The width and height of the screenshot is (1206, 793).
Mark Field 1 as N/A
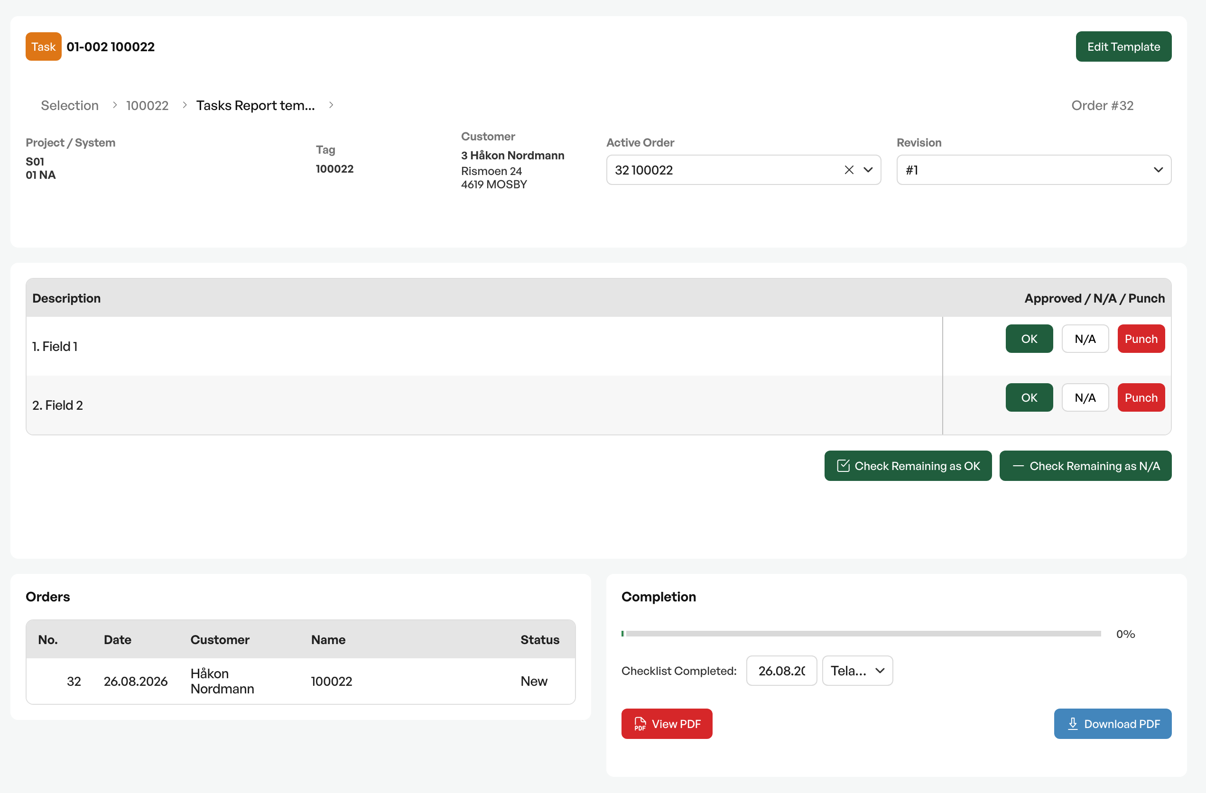[x=1085, y=339]
